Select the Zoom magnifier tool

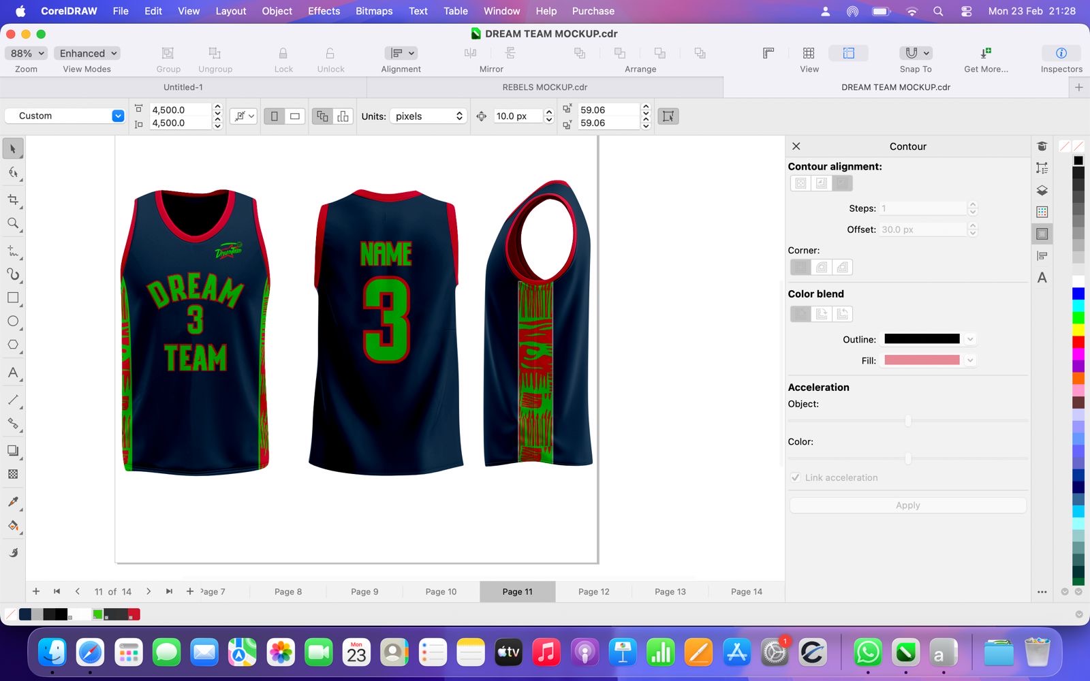pos(13,223)
